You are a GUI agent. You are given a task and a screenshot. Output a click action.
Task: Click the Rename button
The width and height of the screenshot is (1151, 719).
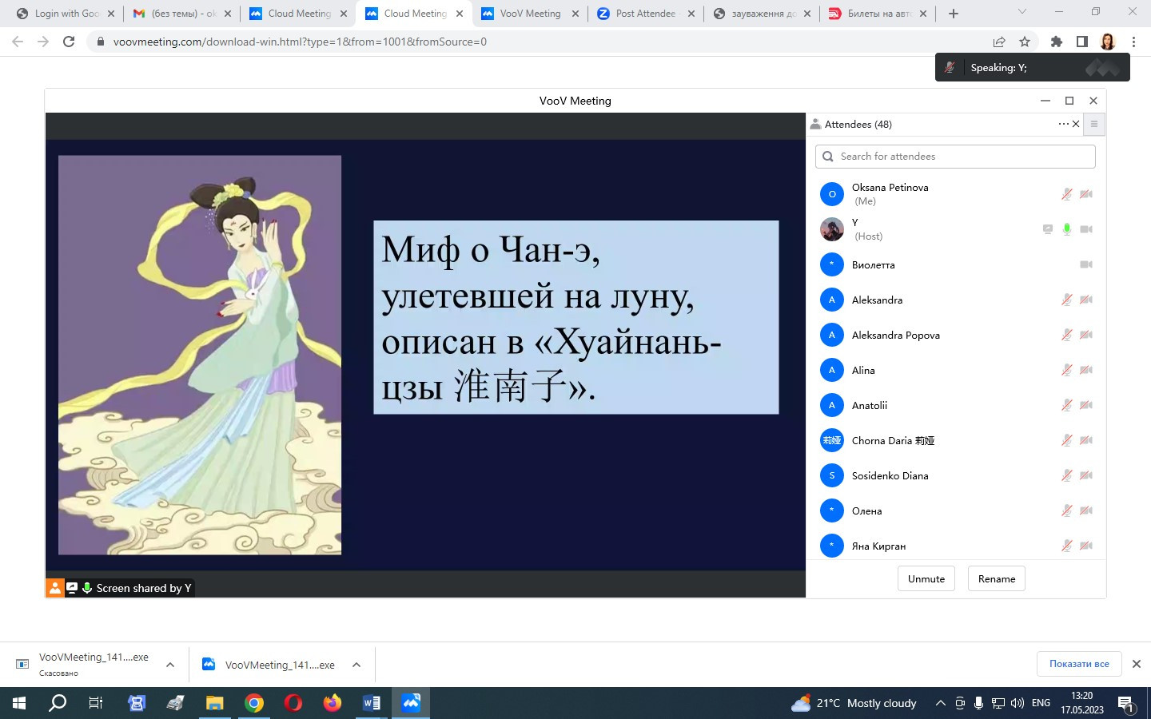[997, 579]
